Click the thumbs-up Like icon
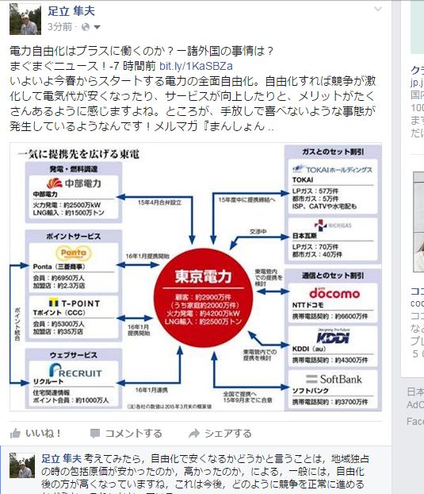This screenshot has height=494, width=424. [x=15, y=434]
